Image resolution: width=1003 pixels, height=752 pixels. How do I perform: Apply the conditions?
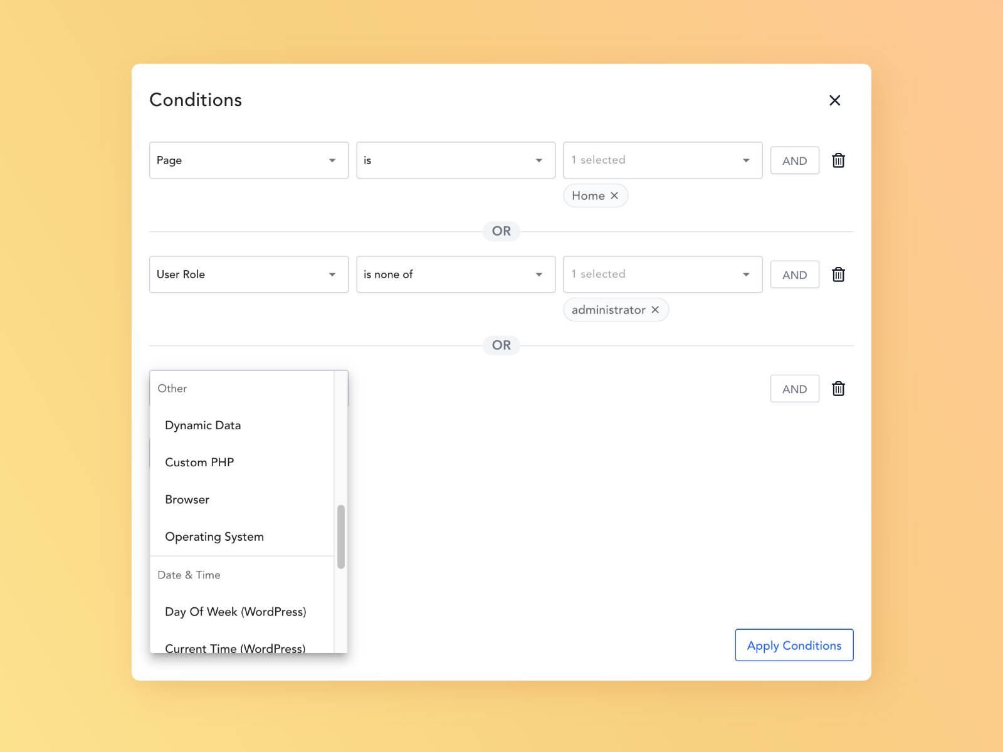pyautogui.click(x=794, y=645)
